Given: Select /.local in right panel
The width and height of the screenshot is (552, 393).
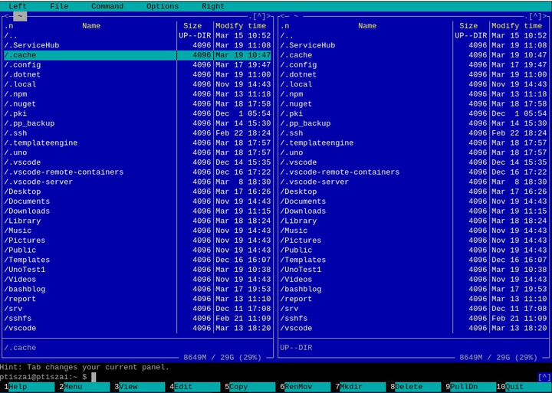Looking at the screenshot, I should [413, 84].
